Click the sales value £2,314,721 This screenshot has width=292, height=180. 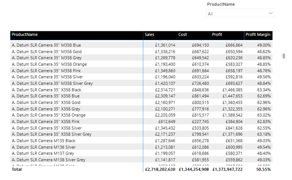tap(165, 90)
